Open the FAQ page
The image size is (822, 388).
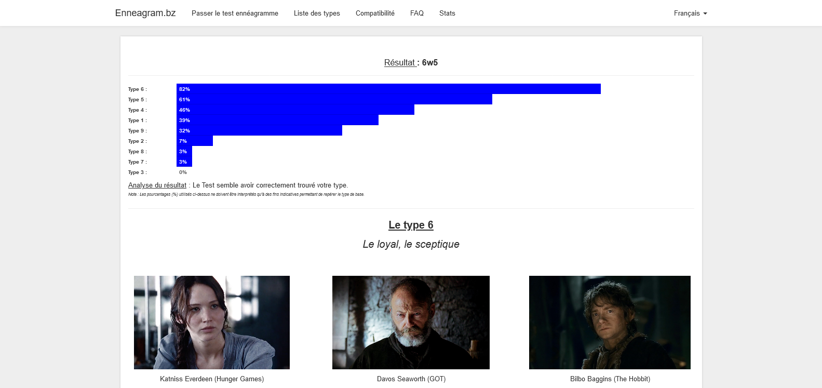(417, 14)
